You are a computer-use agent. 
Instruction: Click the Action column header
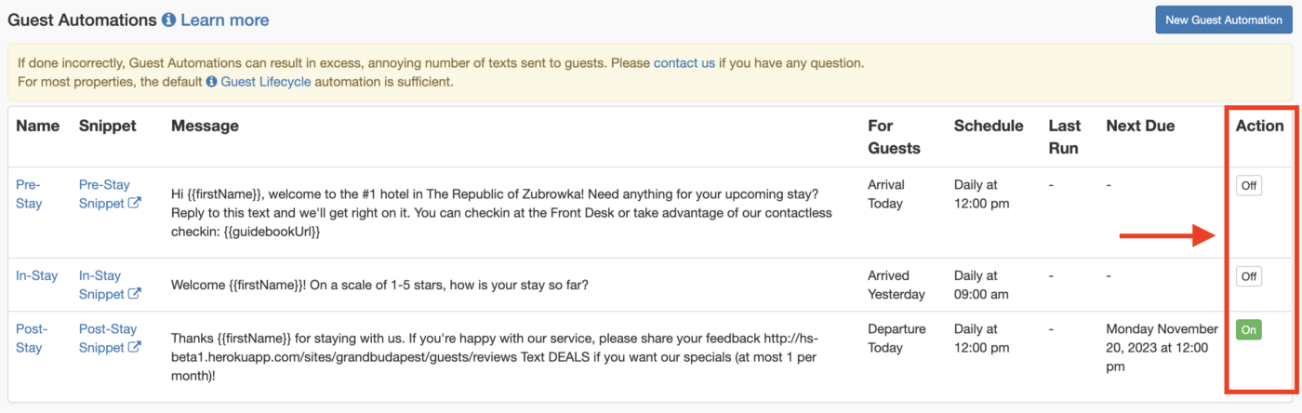[1259, 126]
